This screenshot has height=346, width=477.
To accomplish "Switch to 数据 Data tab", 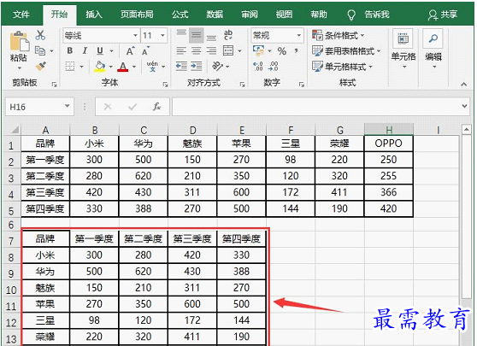I will (215, 15).
